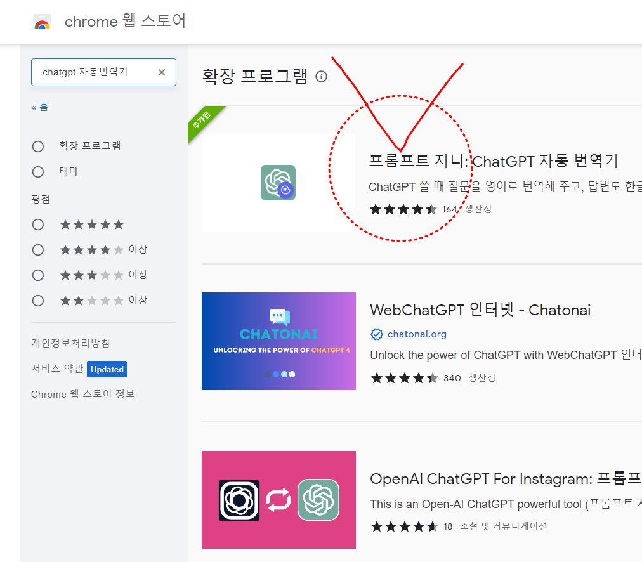The height and width of the screenshot is (562, 642).
Task: Select the three stars 이상 rating filter
Action: [38, 275]
